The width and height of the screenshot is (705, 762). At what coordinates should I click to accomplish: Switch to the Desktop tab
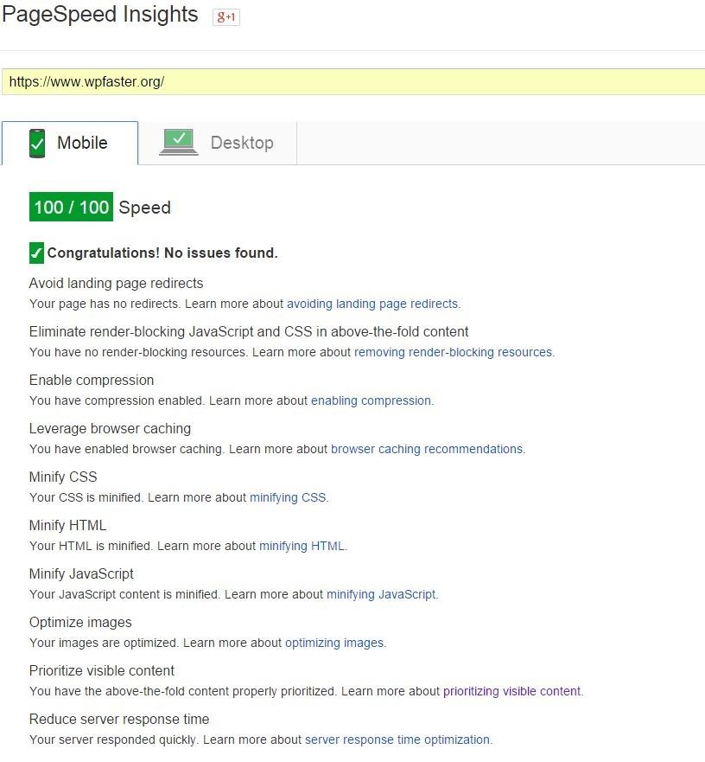click(218, 143)
